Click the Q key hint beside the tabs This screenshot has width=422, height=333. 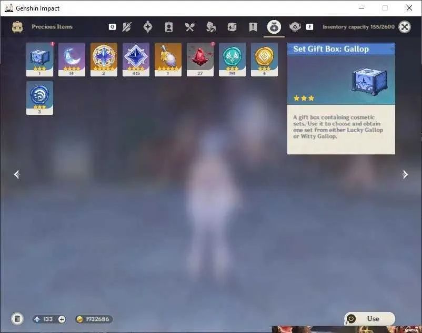tap(112, 27)
